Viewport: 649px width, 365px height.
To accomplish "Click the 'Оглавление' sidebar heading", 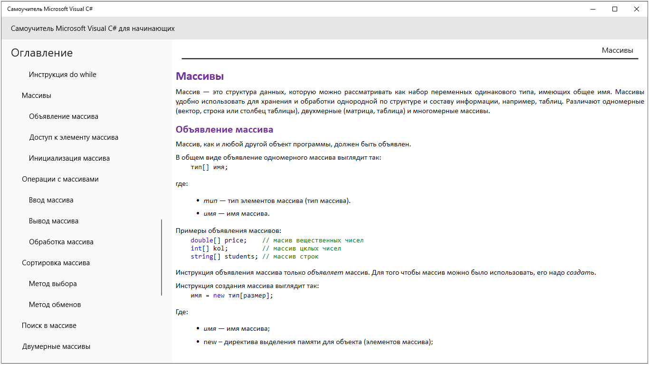I will [x=42, y=53].
